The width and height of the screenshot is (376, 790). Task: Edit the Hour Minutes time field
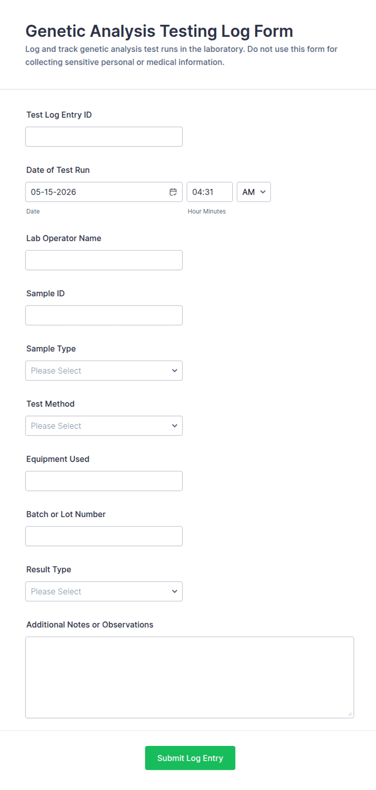coord(209,192)
